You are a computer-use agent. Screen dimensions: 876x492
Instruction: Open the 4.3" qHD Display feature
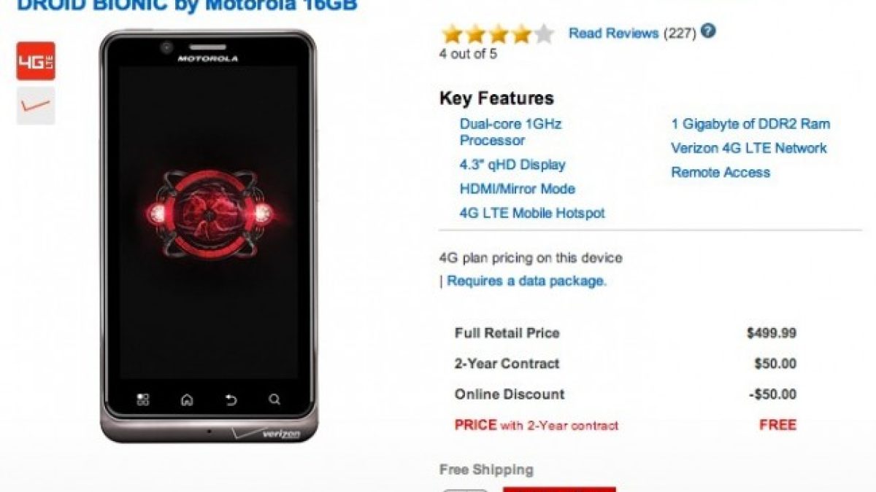tap(512, 165)
